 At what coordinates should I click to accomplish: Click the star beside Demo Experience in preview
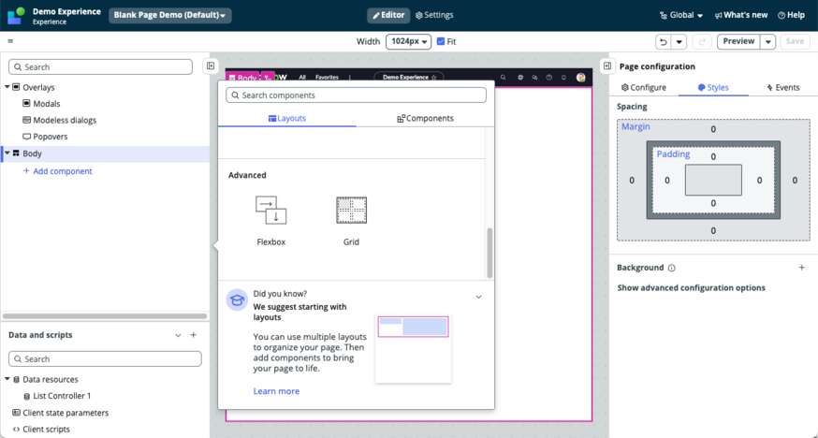tap(433, 77)
